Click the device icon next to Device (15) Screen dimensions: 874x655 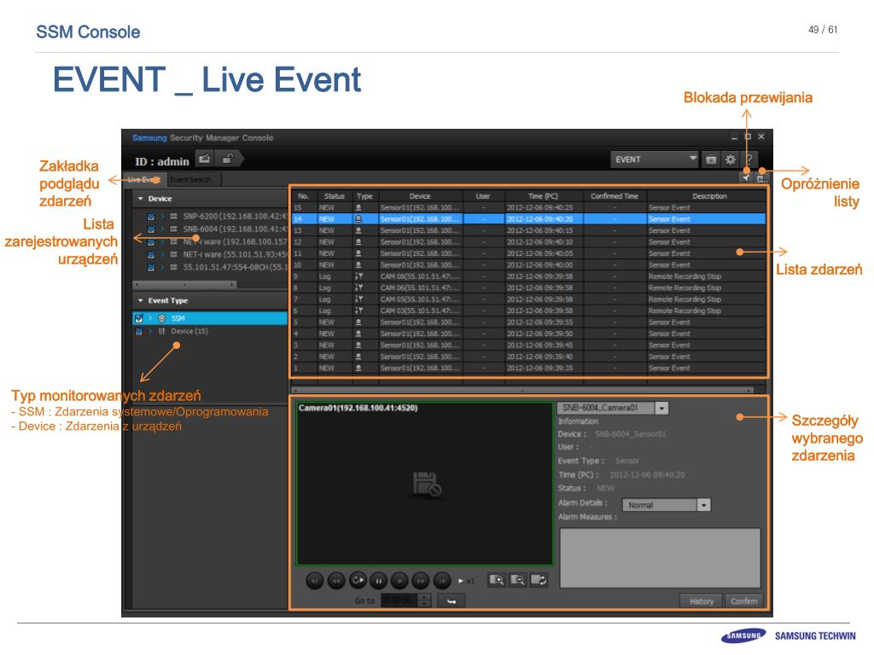[x=161, y=331]
